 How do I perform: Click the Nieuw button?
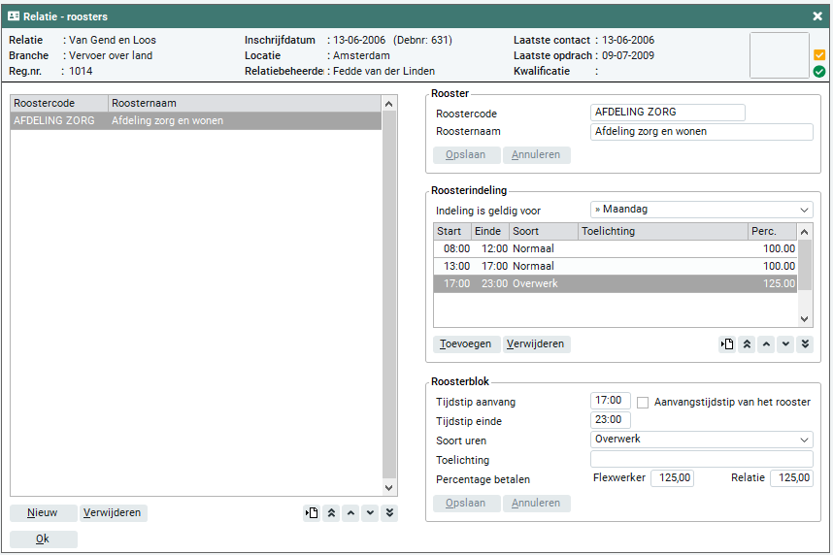[x=43, y=513]
